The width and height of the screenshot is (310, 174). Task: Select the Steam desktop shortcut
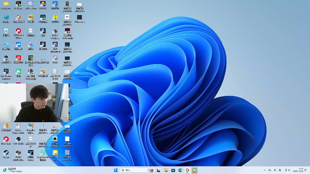6,153
